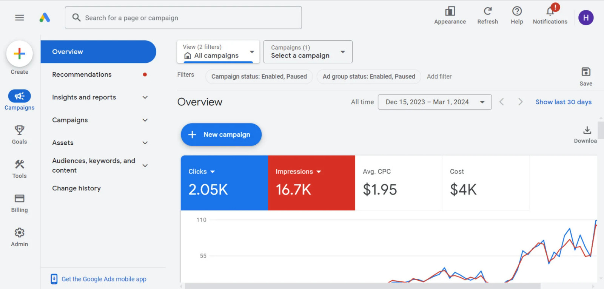Click the New campaign button

coord(221,134)
